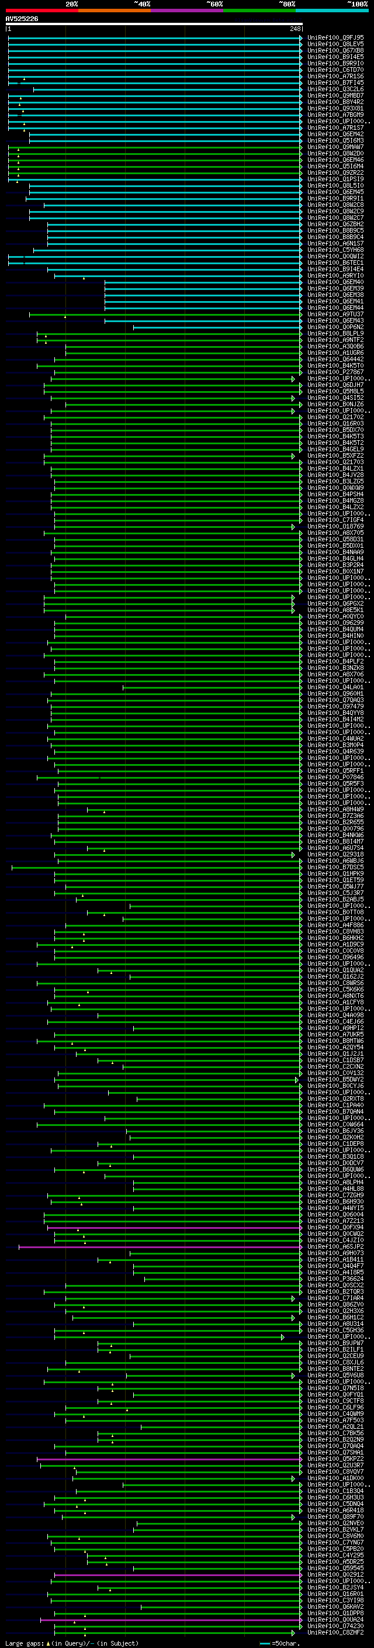The image size is (374, 1648).
Task: Select the UniRef100_Q29318 label
Action: point(335,855)
